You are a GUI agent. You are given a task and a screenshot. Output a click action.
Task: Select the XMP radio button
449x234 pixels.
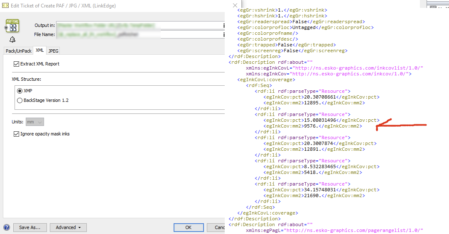coord(20,91)
